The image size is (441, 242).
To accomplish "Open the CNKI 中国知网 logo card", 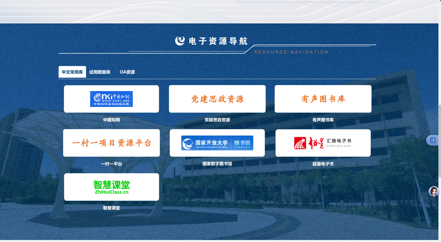I will pos(111,99).
